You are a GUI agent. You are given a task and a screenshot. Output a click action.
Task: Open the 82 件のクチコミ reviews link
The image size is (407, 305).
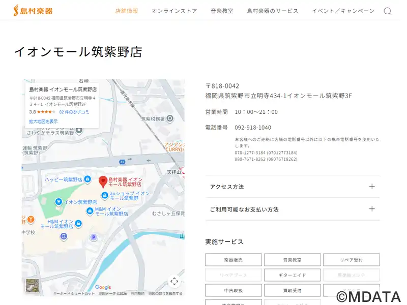tap(74, 112)
